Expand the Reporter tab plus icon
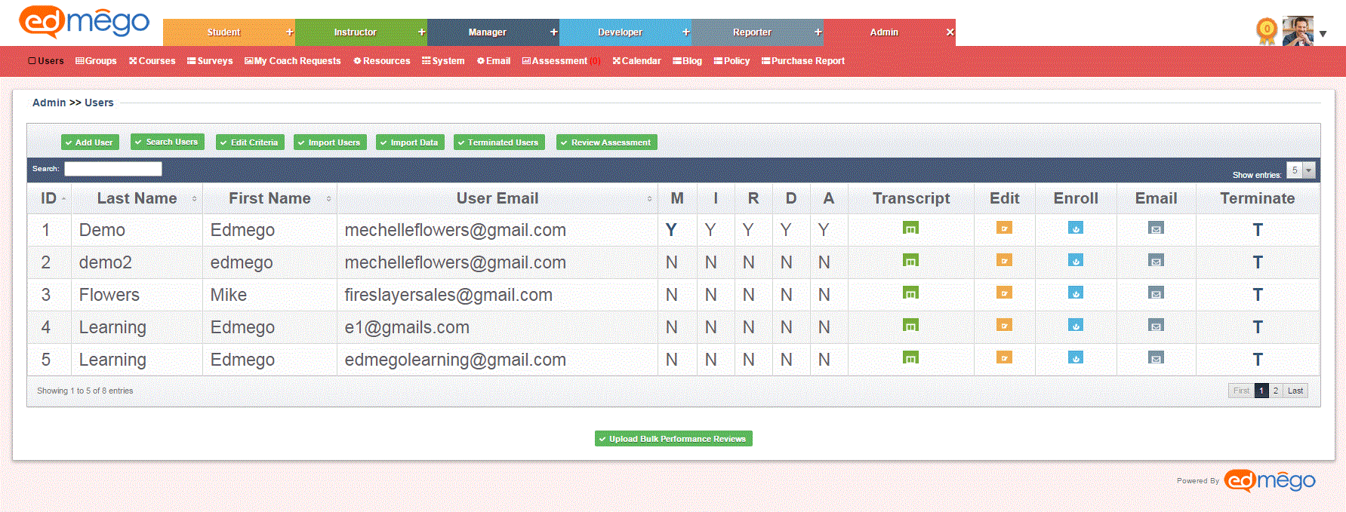The image size is (1346, 512). coord(818,32)
